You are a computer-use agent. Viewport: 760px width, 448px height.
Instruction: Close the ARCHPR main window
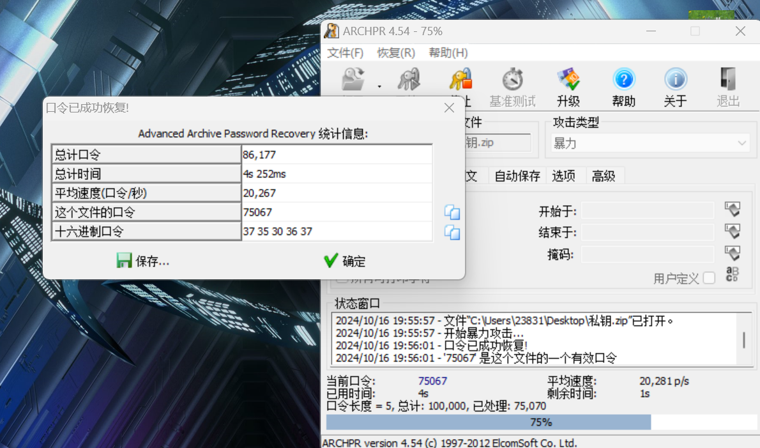pos(740,31)
